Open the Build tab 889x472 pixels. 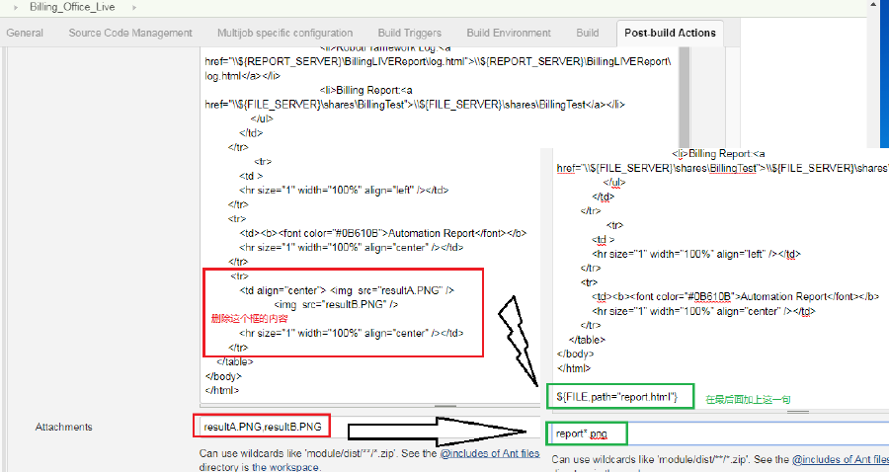[588, 33]
